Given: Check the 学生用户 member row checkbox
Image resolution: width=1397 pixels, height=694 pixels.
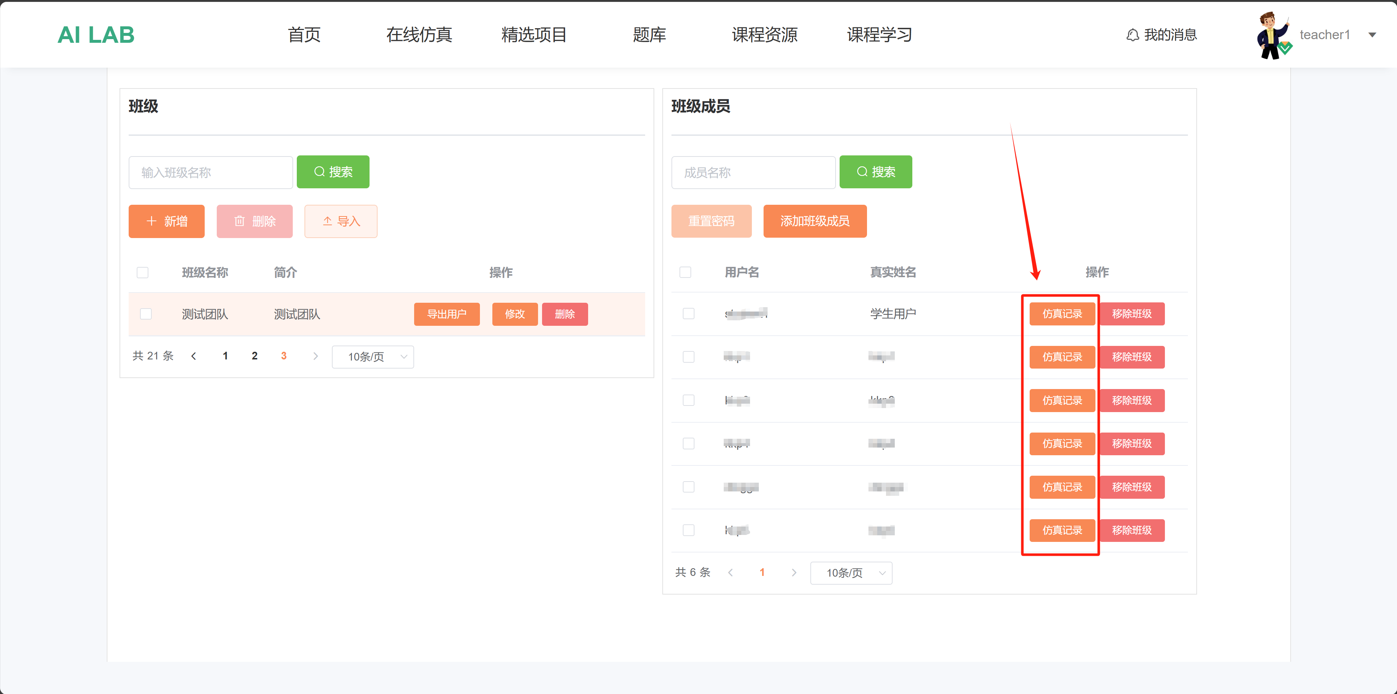Looking at the screenshot, I should tap(688, 314).
